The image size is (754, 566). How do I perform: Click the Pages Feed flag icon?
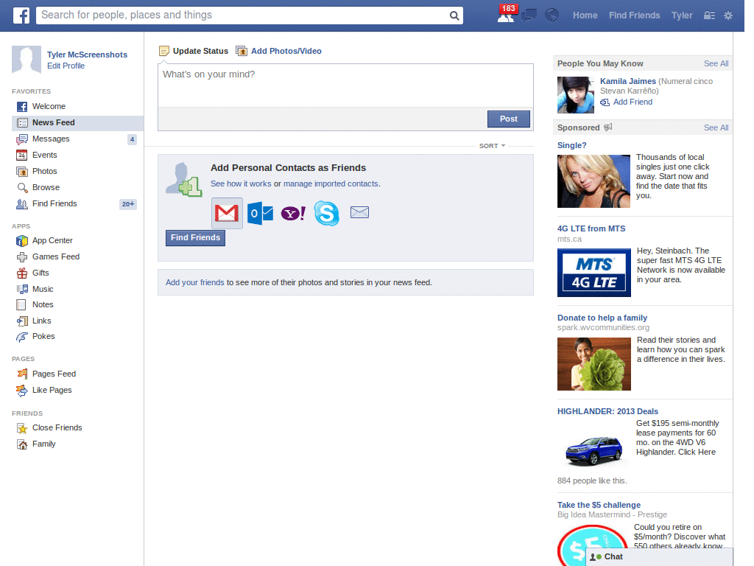[x=22, y=374]
